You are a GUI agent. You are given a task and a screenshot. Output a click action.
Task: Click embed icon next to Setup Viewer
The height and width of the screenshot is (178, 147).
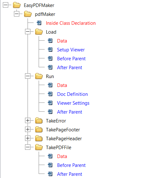[x=50, y=50]
